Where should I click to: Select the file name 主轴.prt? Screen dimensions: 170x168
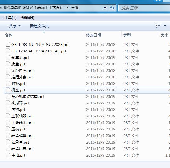[18, 155]
